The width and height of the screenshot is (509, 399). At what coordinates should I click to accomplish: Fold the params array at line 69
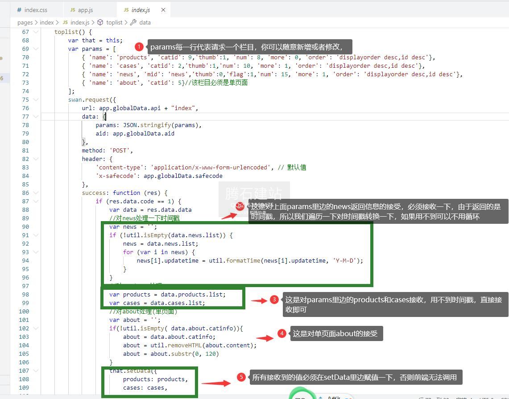pyautogui.click(x=36, y=49)
